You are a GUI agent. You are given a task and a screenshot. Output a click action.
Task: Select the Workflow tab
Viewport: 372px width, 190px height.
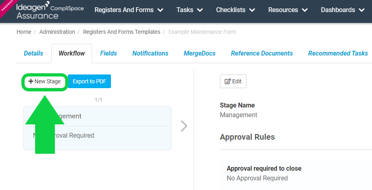pyautogui.click(x=72, y=54)
